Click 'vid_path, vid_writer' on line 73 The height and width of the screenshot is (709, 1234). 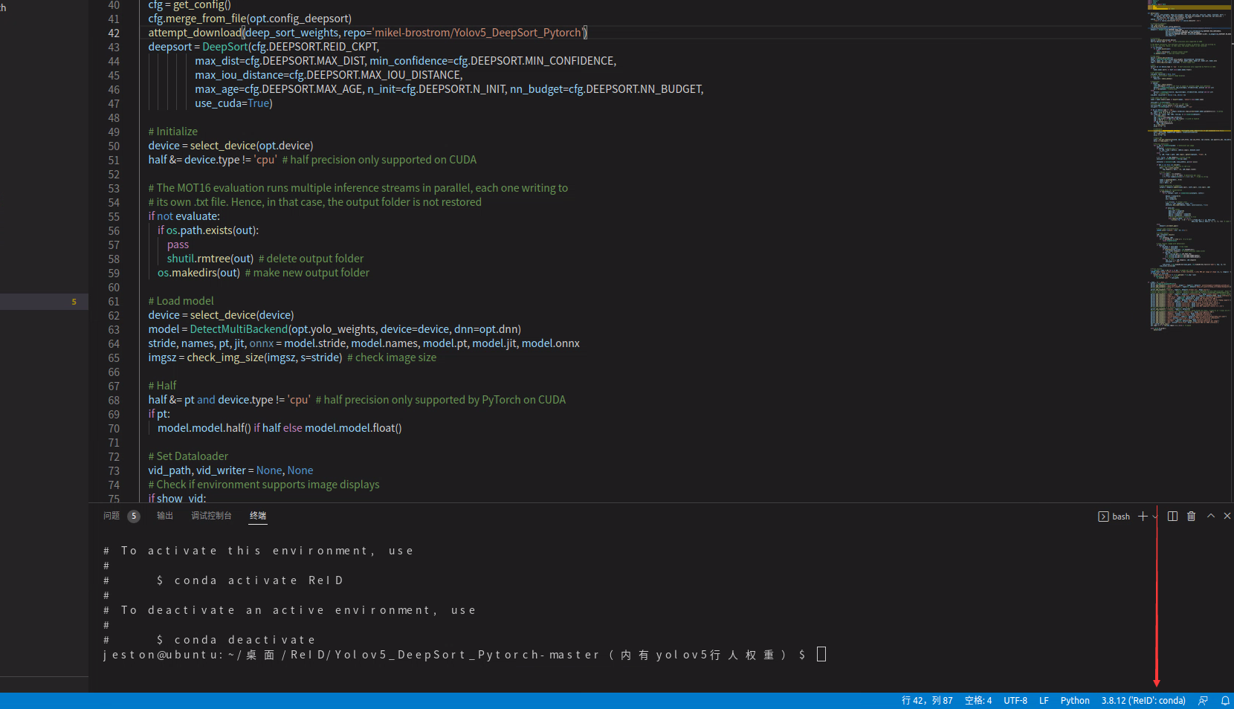[x=196, y=470]
